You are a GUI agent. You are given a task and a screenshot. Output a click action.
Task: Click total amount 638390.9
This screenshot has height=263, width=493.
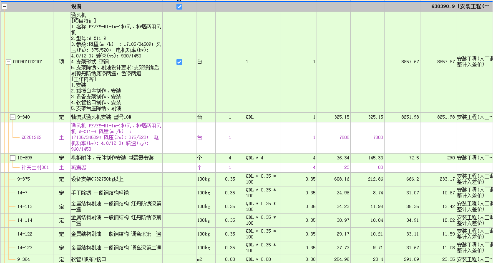pos(443,7)
